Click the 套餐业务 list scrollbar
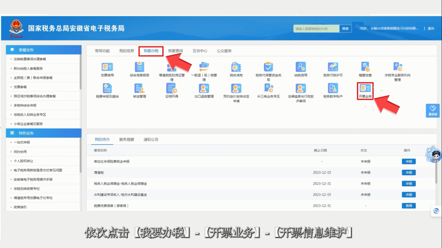The height and width of the screenshot is (248, 442). [81, 72]
